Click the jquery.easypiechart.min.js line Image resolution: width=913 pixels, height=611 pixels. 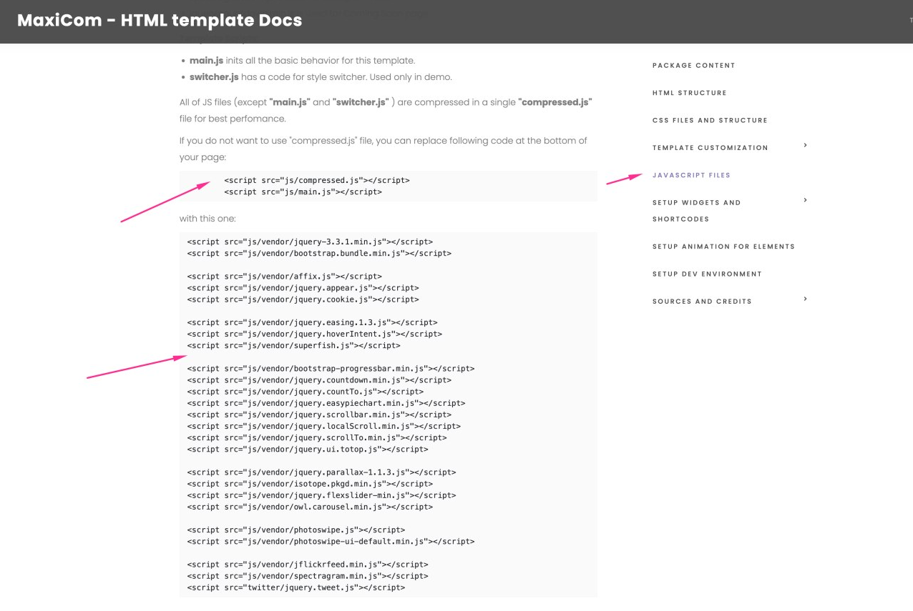326,403
